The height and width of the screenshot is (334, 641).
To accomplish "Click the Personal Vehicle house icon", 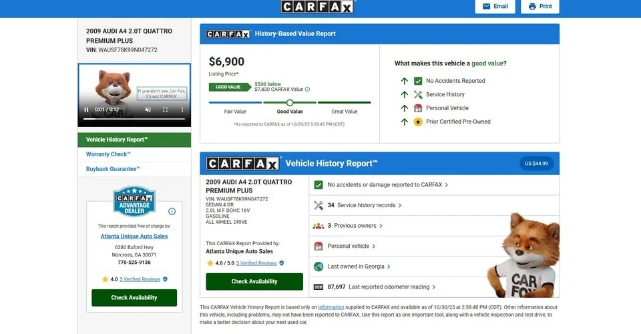I will tap(418, 108).
